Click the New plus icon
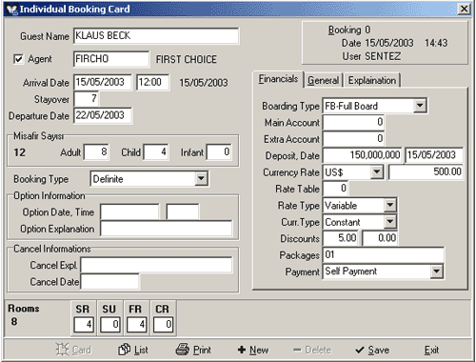 pos(242,350)
